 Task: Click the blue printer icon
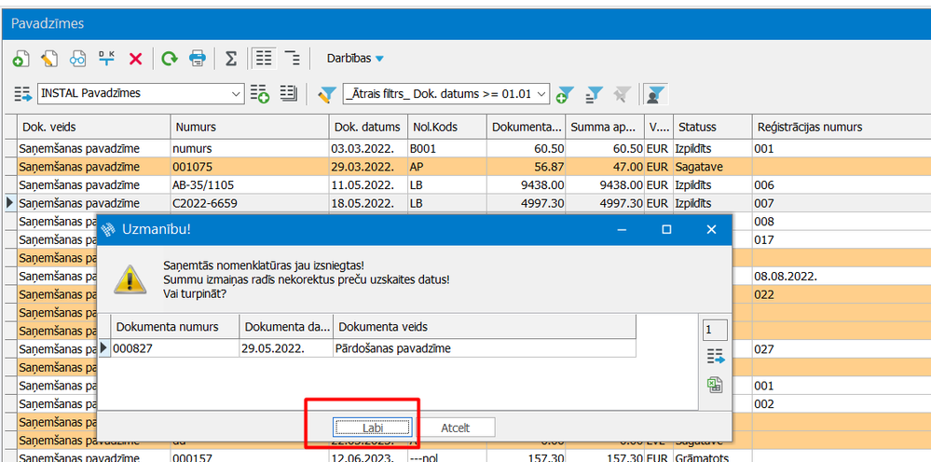pyautogui.click(x=198, y=59)
